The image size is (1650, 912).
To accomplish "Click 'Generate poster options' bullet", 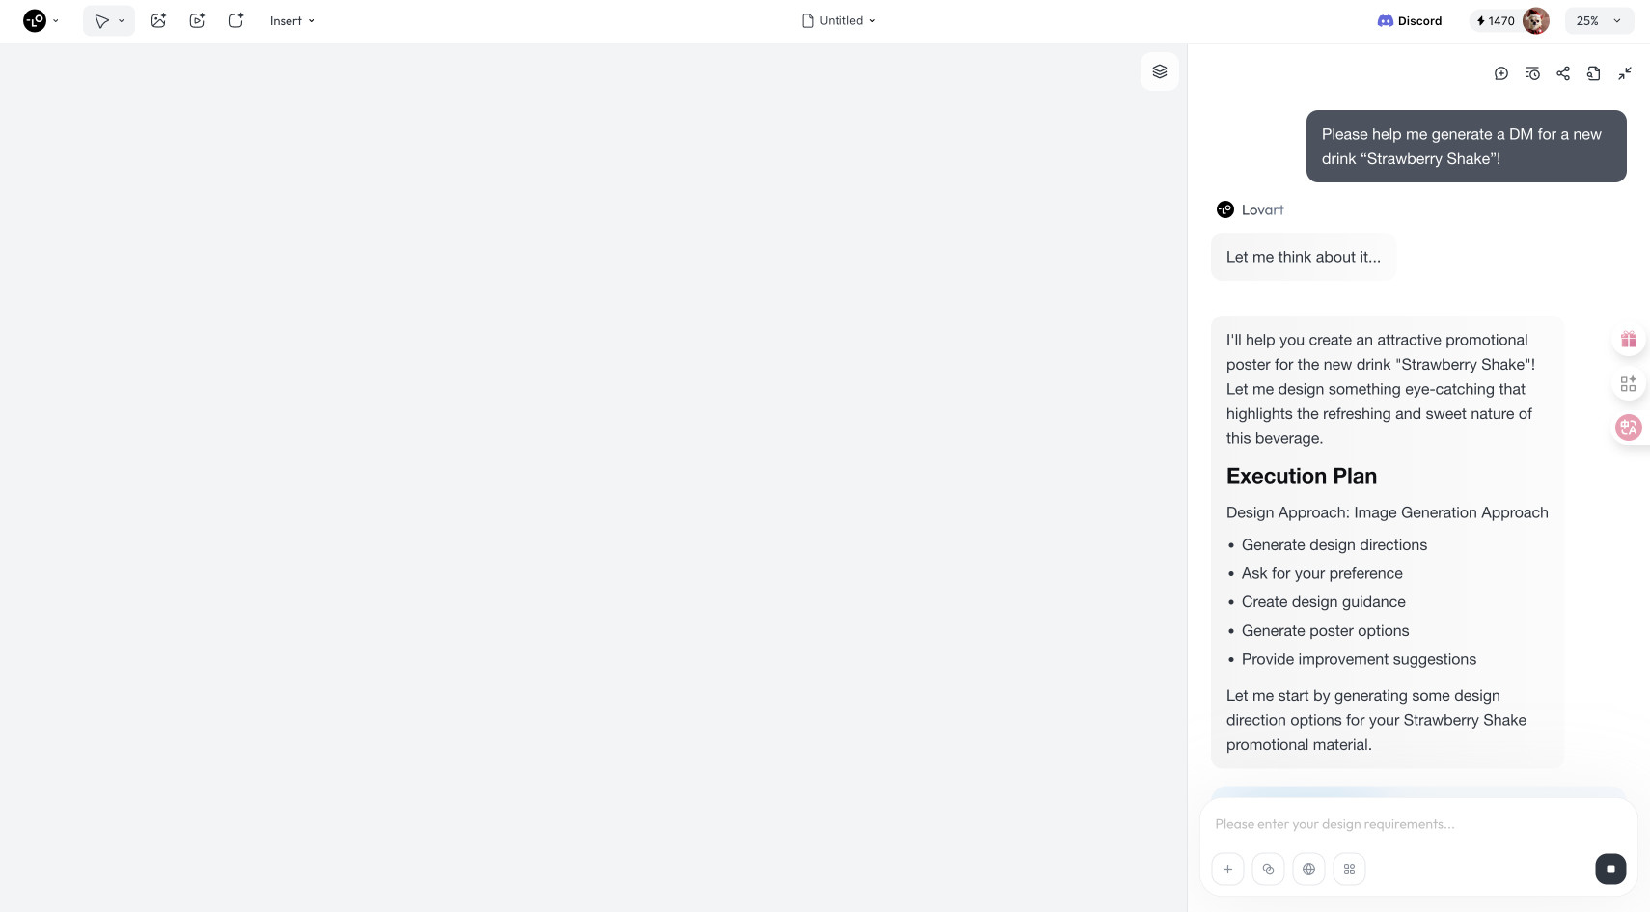I will coord(1326,631).
